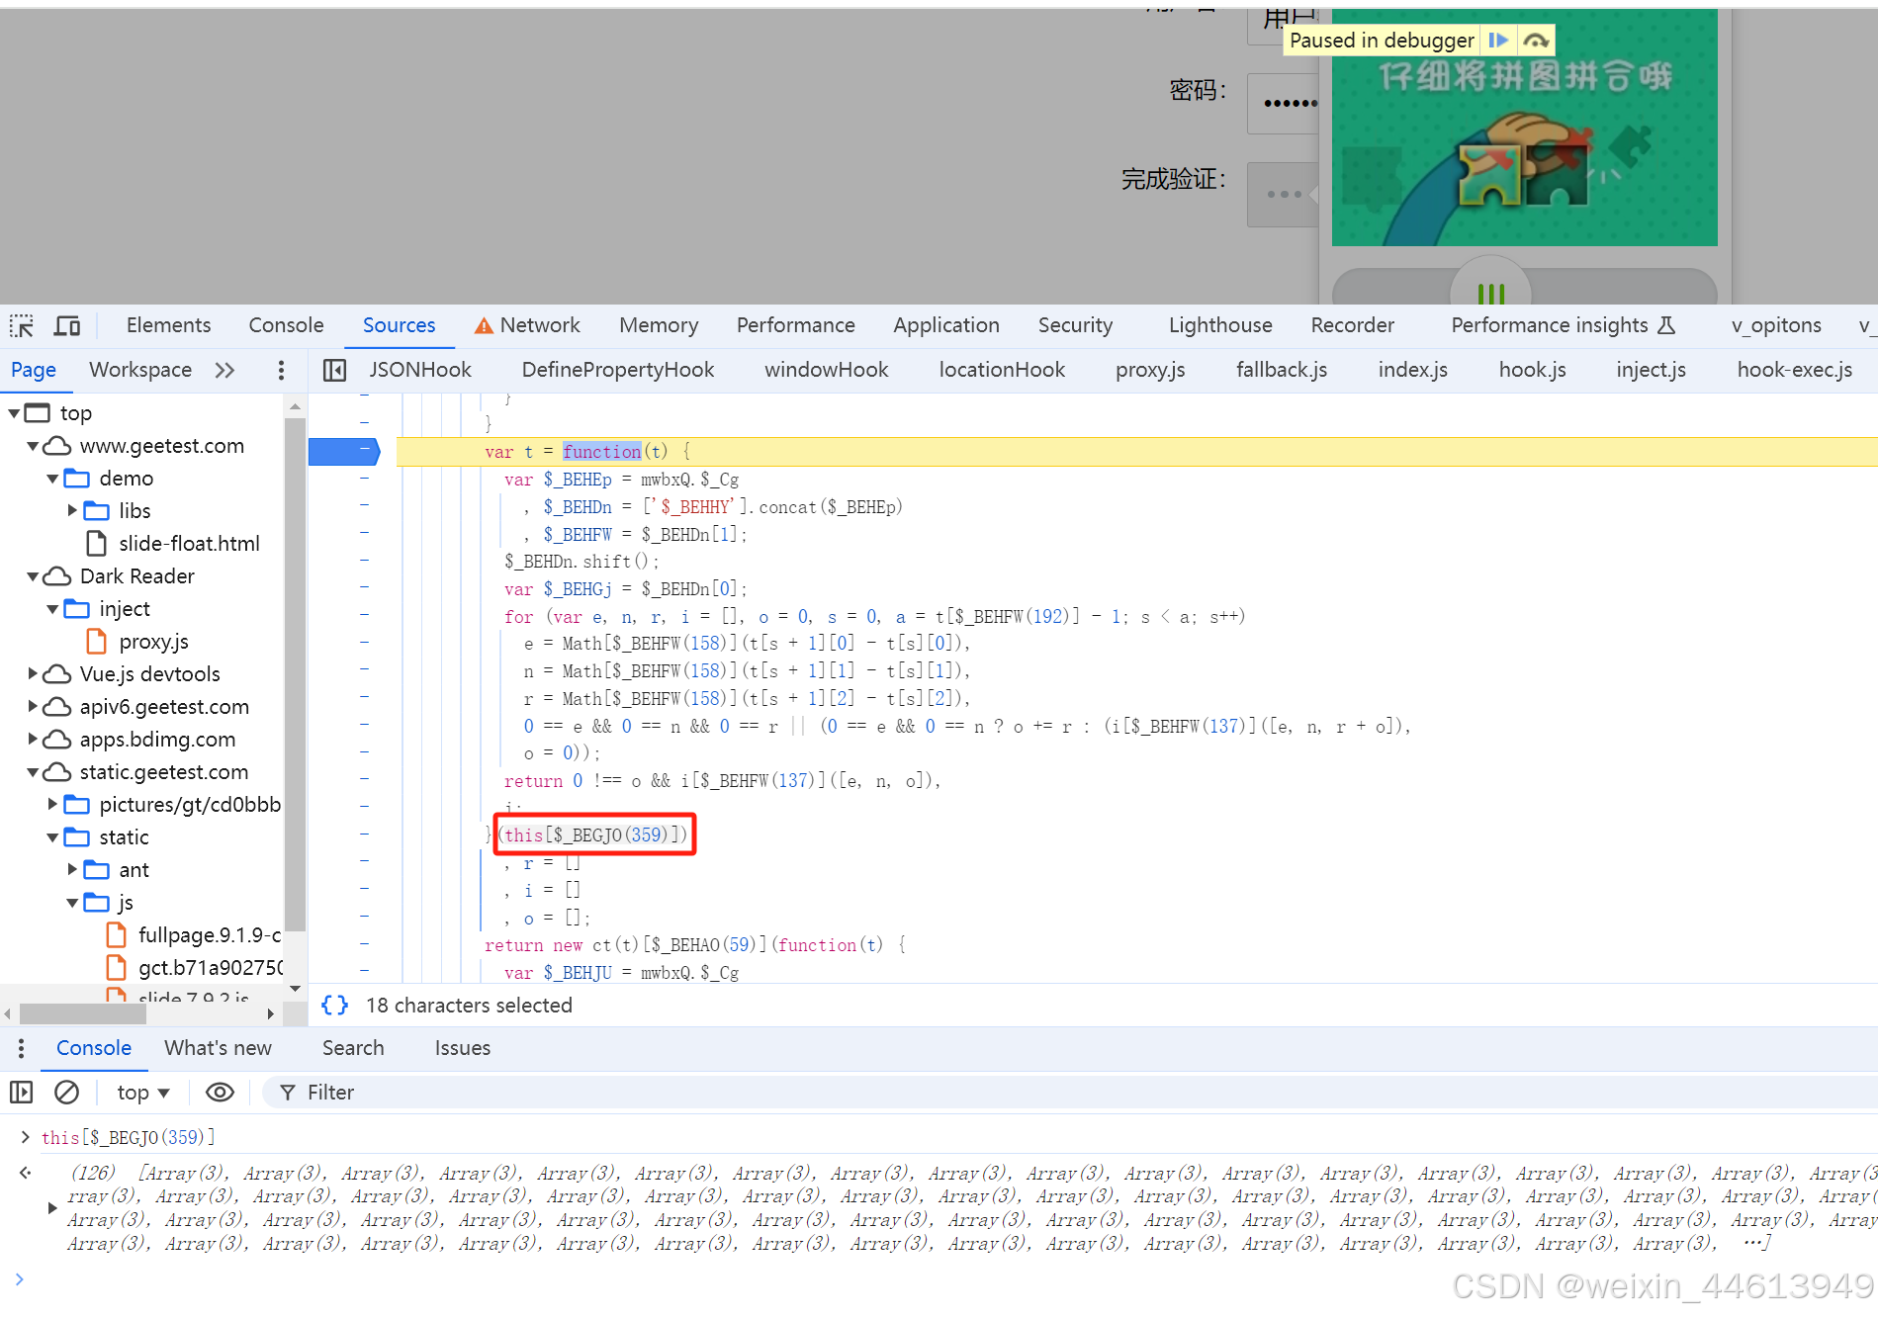Click the Dark Reader cloud icon
1878x1318 pixels.
coord(57,575)
